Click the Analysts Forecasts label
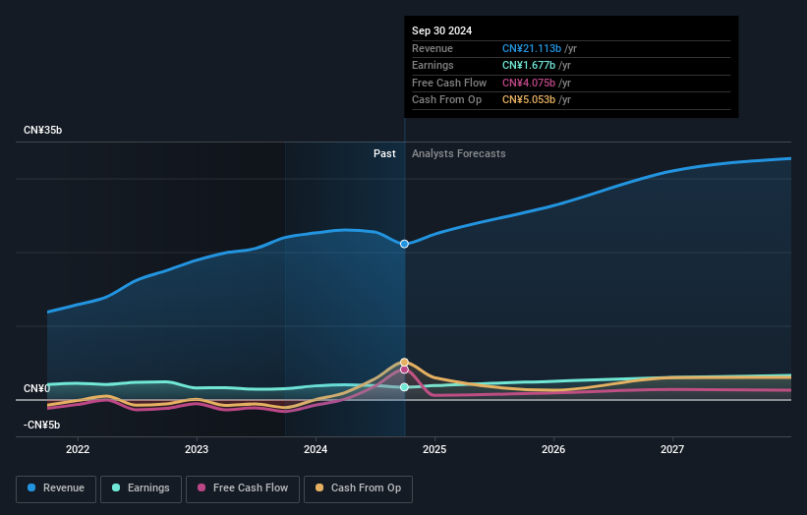This screenshot has height=515, width=807. pos(459,153)
